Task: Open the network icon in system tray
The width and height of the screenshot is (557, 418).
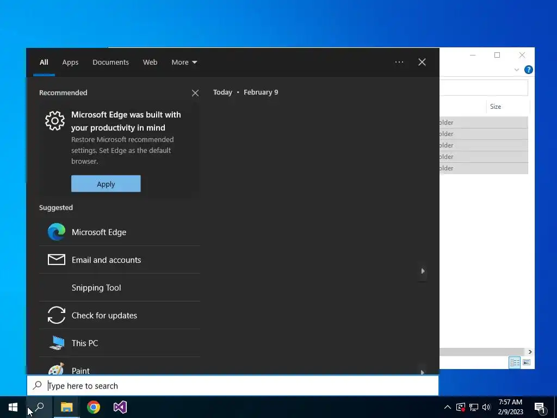Action: tap(474, 407)
